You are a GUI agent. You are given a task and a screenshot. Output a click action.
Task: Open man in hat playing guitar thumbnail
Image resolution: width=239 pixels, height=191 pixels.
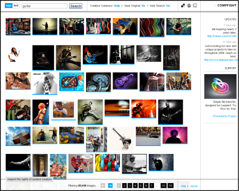point(134,164)
